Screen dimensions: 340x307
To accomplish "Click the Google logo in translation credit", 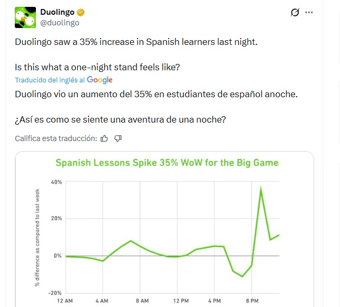I will [x=100, y=80].
